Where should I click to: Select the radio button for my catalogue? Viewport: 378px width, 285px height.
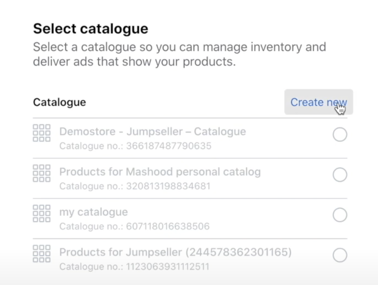click(x=340, y=215)
